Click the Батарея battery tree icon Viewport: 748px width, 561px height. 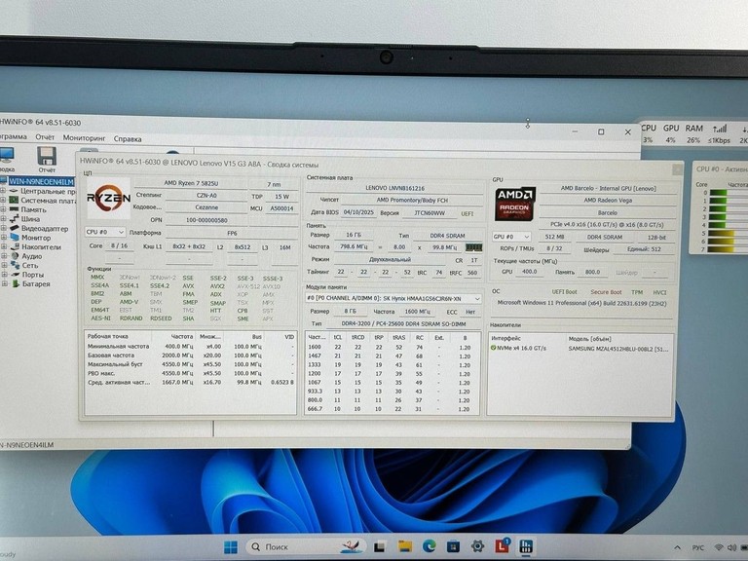pyautogui.click(x=15, y=283)
